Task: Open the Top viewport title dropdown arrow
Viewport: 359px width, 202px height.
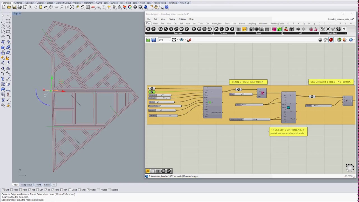Action: [19, 13]
